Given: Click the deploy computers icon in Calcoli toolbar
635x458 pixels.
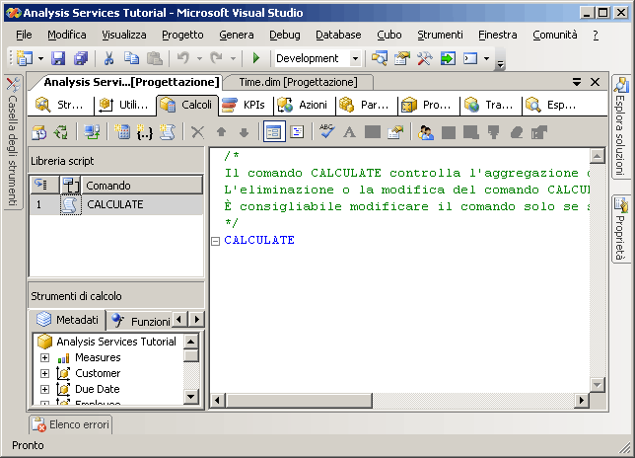Looking at the screenshot, I should pos(92,132).
